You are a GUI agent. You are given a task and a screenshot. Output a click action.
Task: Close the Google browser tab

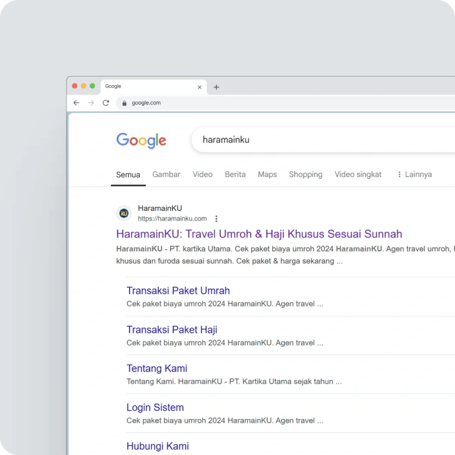tap(200, 87)
